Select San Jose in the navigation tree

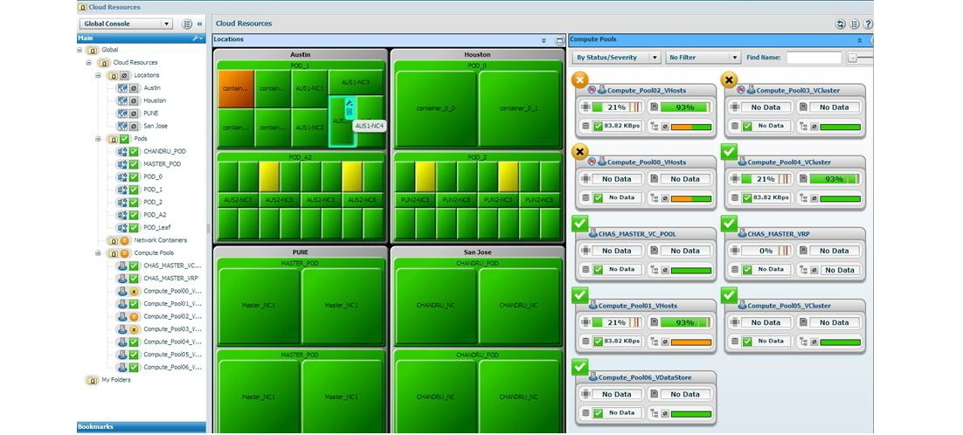(x=156, y=126)
